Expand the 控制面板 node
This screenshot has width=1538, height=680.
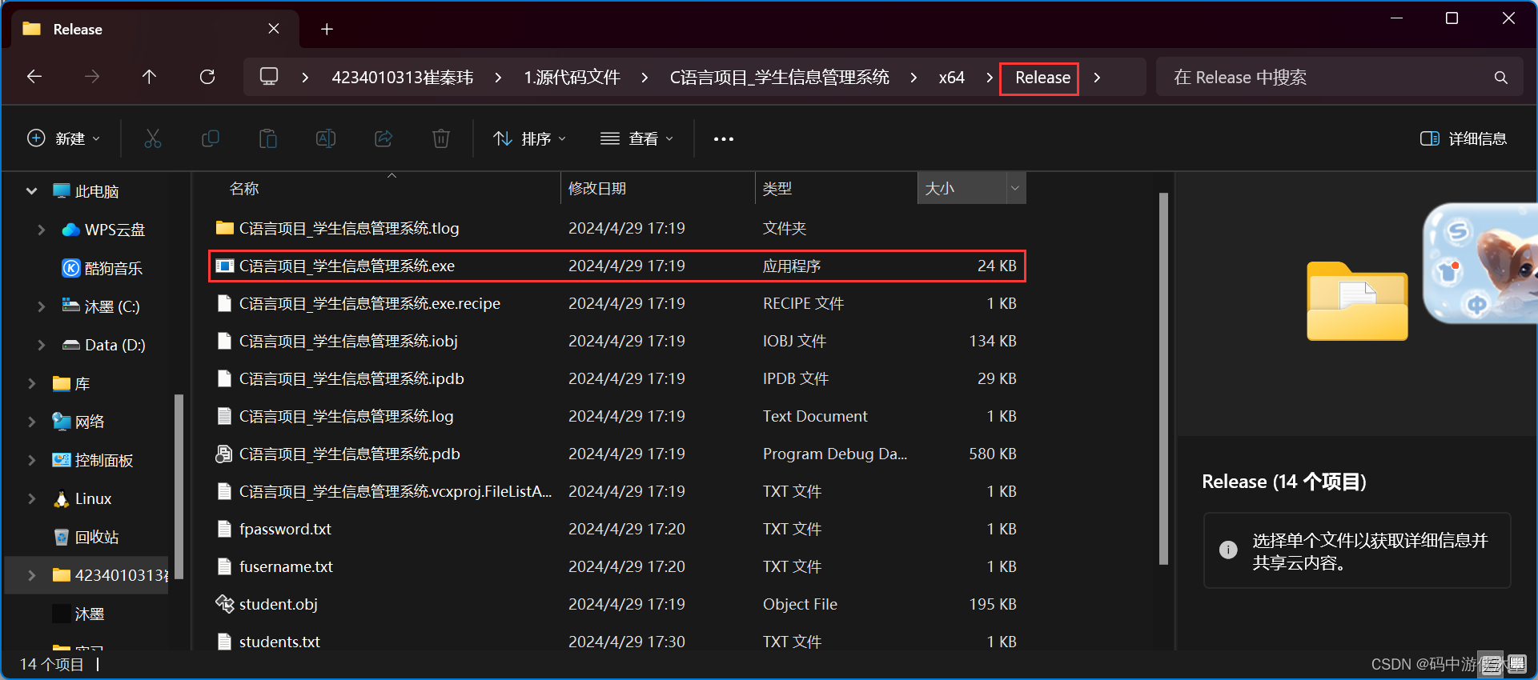click(31, 460)
